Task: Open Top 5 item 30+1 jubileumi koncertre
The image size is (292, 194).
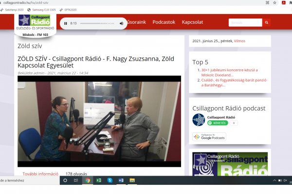Action: click(x=229, y=72)
